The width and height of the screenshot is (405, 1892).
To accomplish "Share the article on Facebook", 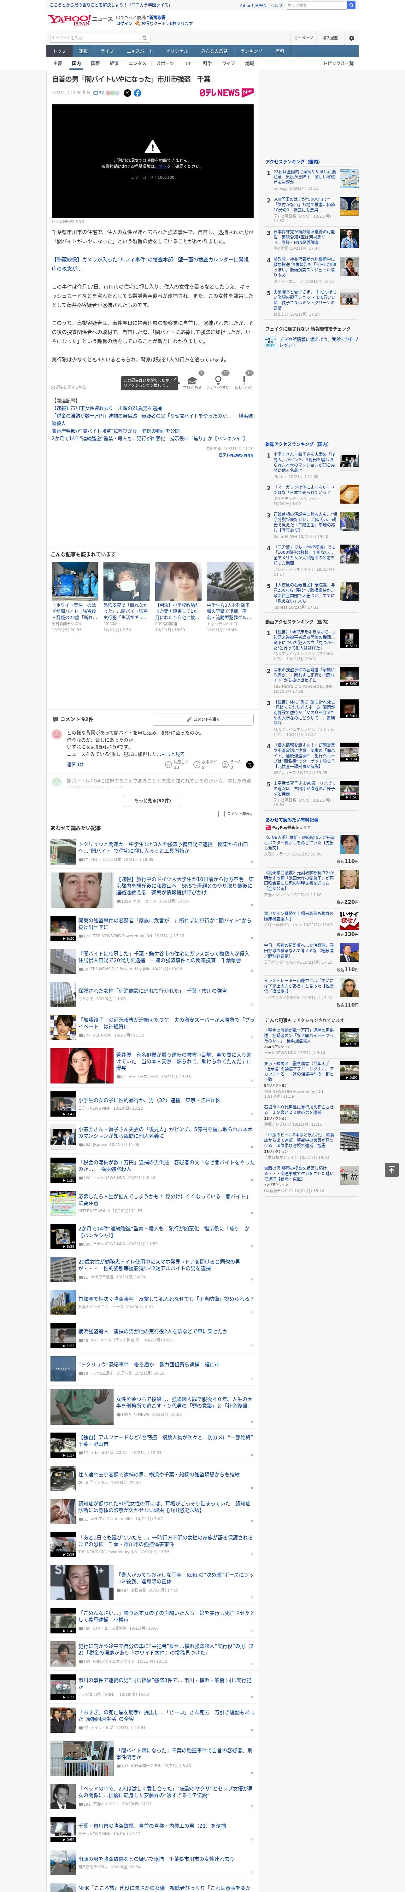I will click(x=138, y=93).
